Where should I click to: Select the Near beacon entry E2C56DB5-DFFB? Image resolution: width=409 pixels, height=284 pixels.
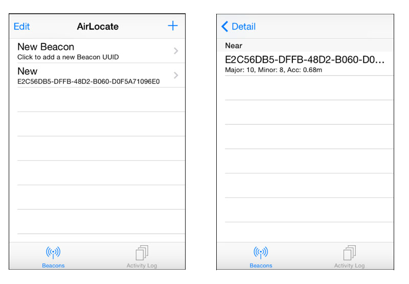[x=305, y=64]
